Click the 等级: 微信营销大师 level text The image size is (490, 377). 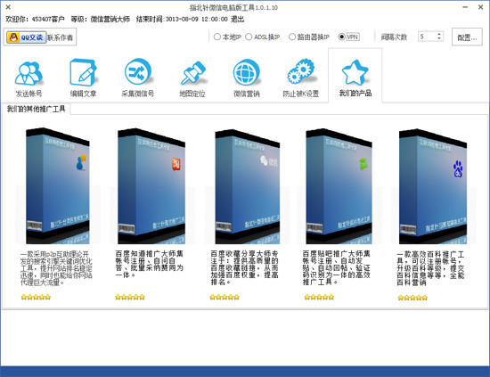(x=101, y=20)
